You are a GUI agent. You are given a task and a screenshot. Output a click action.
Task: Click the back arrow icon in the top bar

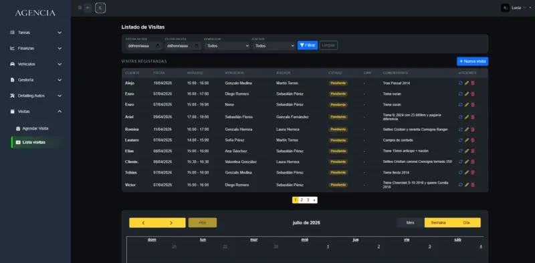click(x=88, y=8)
